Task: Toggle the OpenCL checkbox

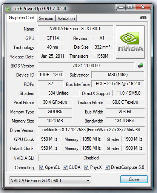Action: point(42,167)
